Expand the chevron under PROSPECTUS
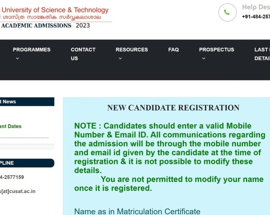 click(203, 59)
